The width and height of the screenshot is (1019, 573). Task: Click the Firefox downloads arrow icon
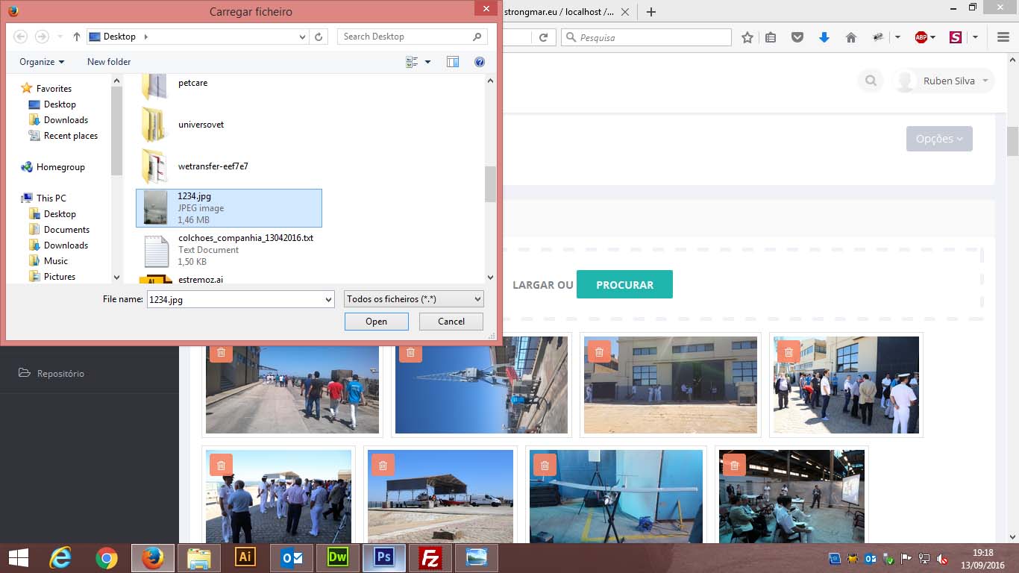[824, 37]
